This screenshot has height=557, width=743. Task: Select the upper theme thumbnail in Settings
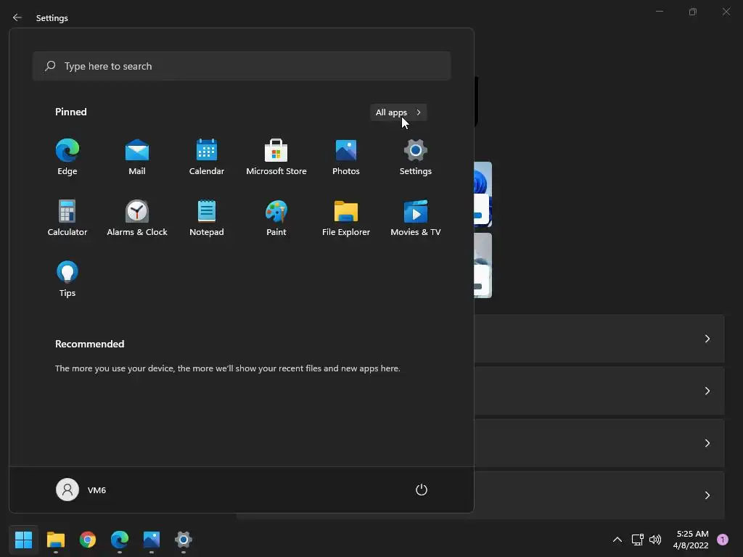483,194
